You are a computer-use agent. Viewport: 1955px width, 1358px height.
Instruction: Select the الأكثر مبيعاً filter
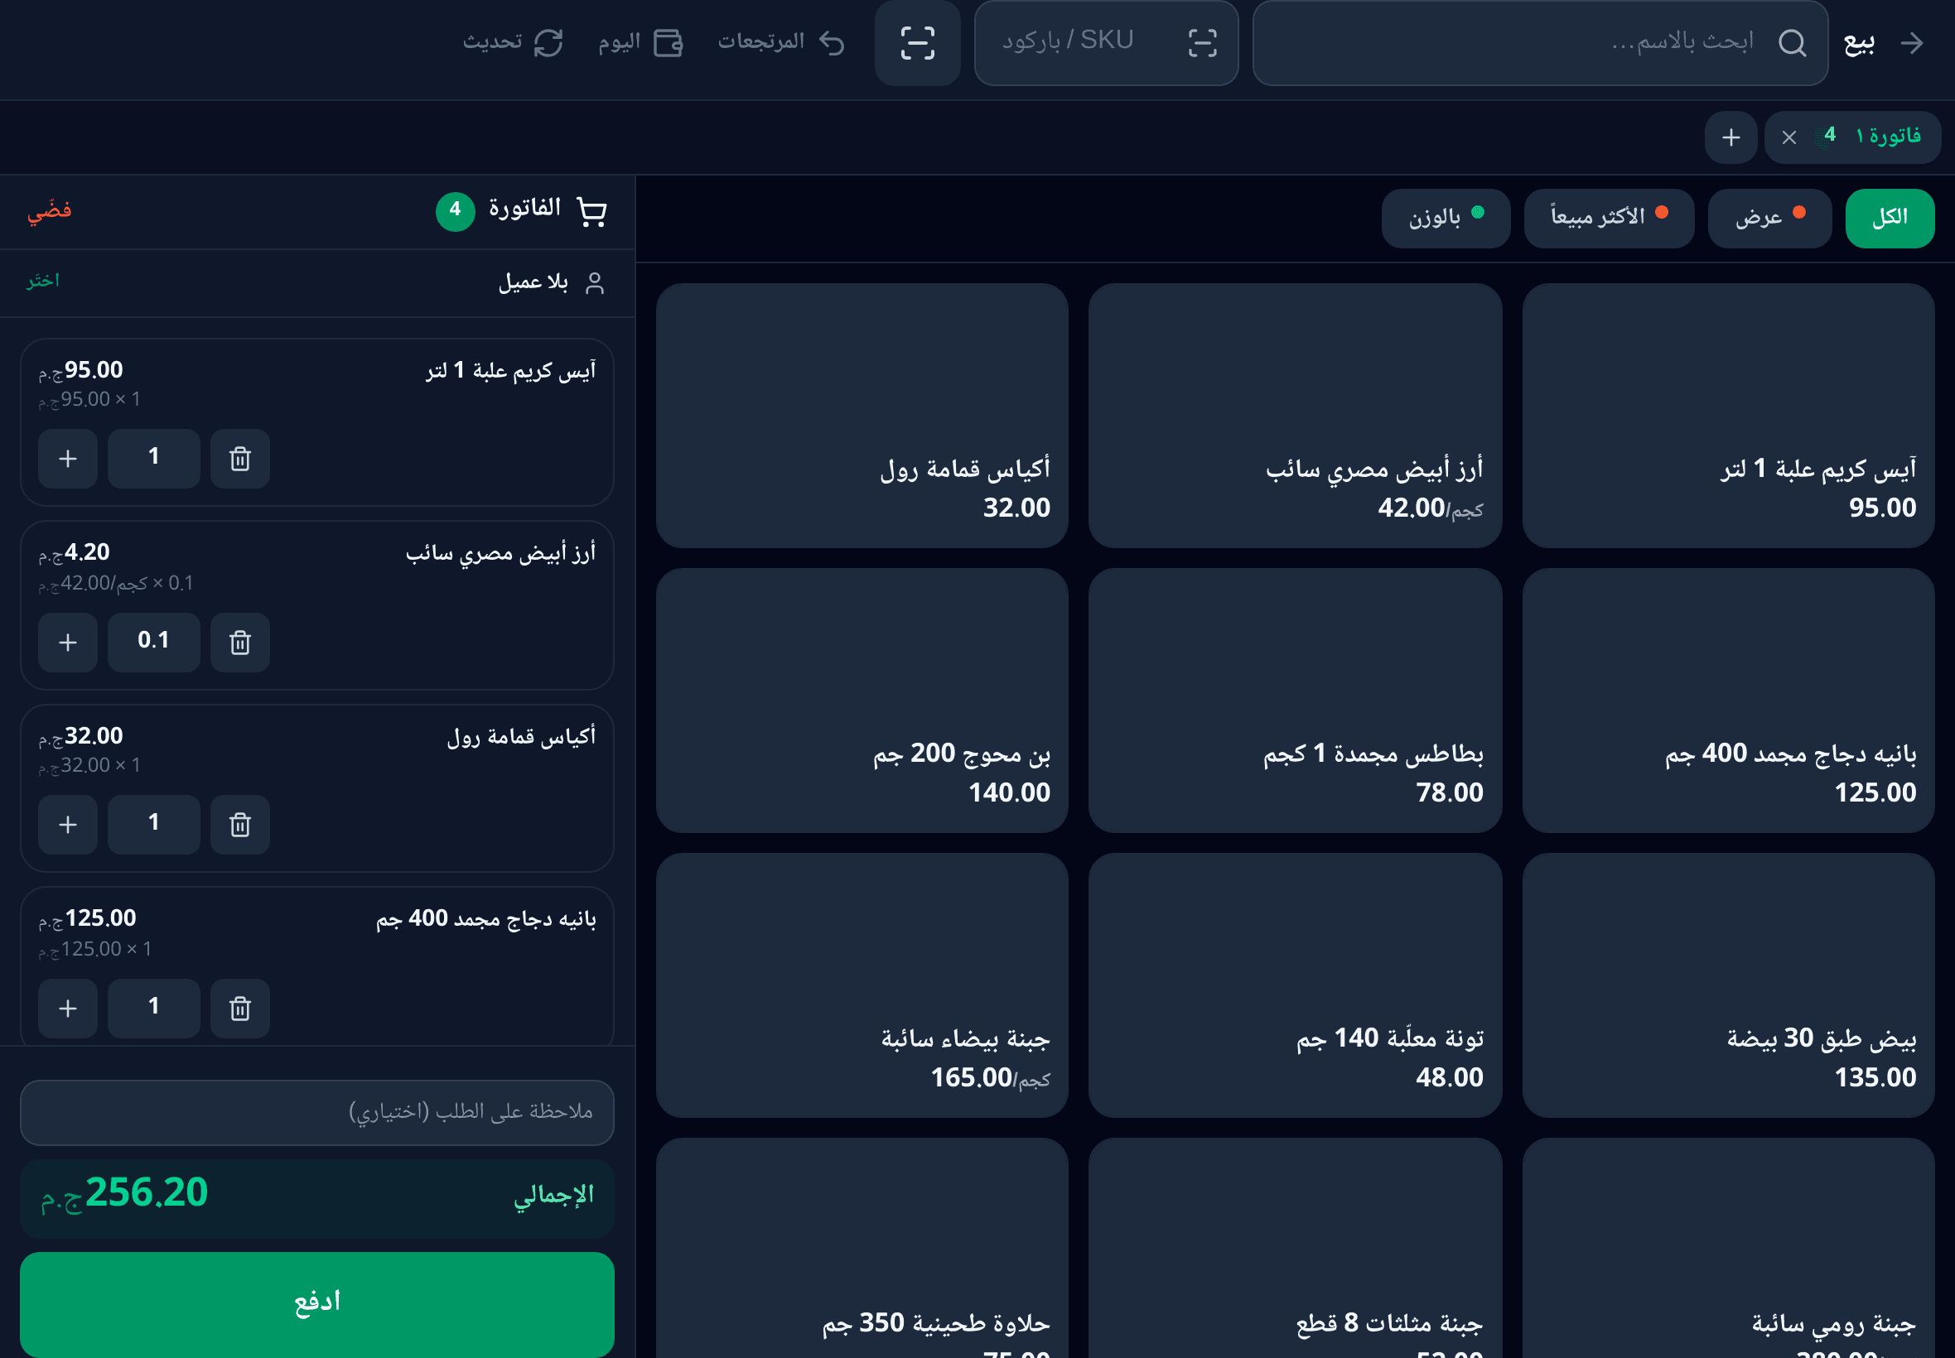click(x=1609, y=218)
